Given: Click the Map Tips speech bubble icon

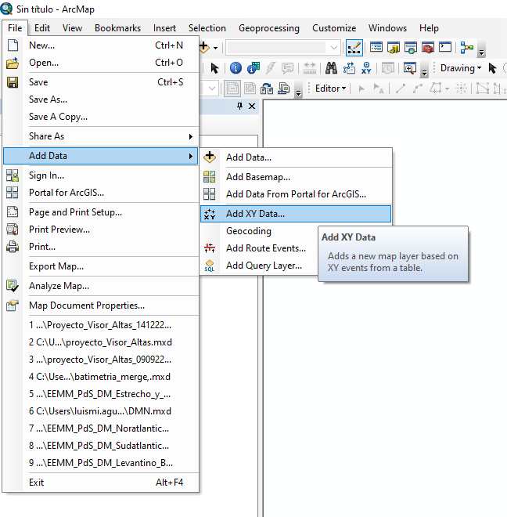Looking at the screenshot, I should (288, 68).
